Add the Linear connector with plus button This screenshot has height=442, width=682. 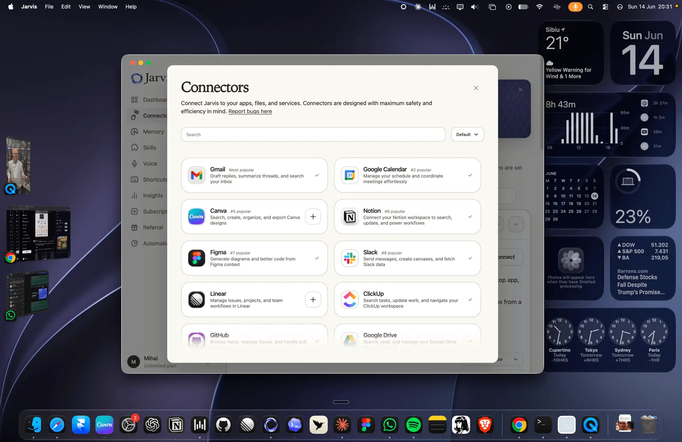coord(313,300)
